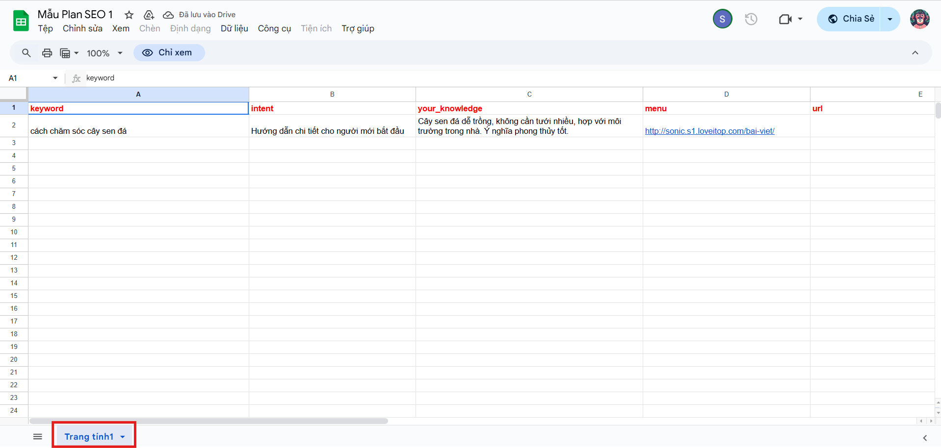This screenshot has height=448, width=941.
Task: Click the add to Drive shortcut icon
Action: pos(149,15)
